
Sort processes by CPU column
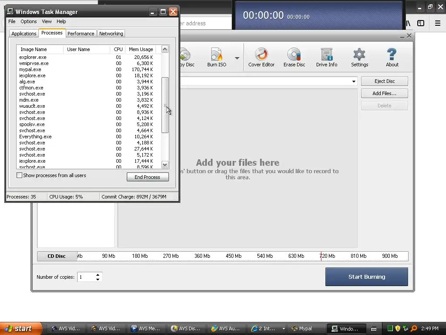point(118,49)
